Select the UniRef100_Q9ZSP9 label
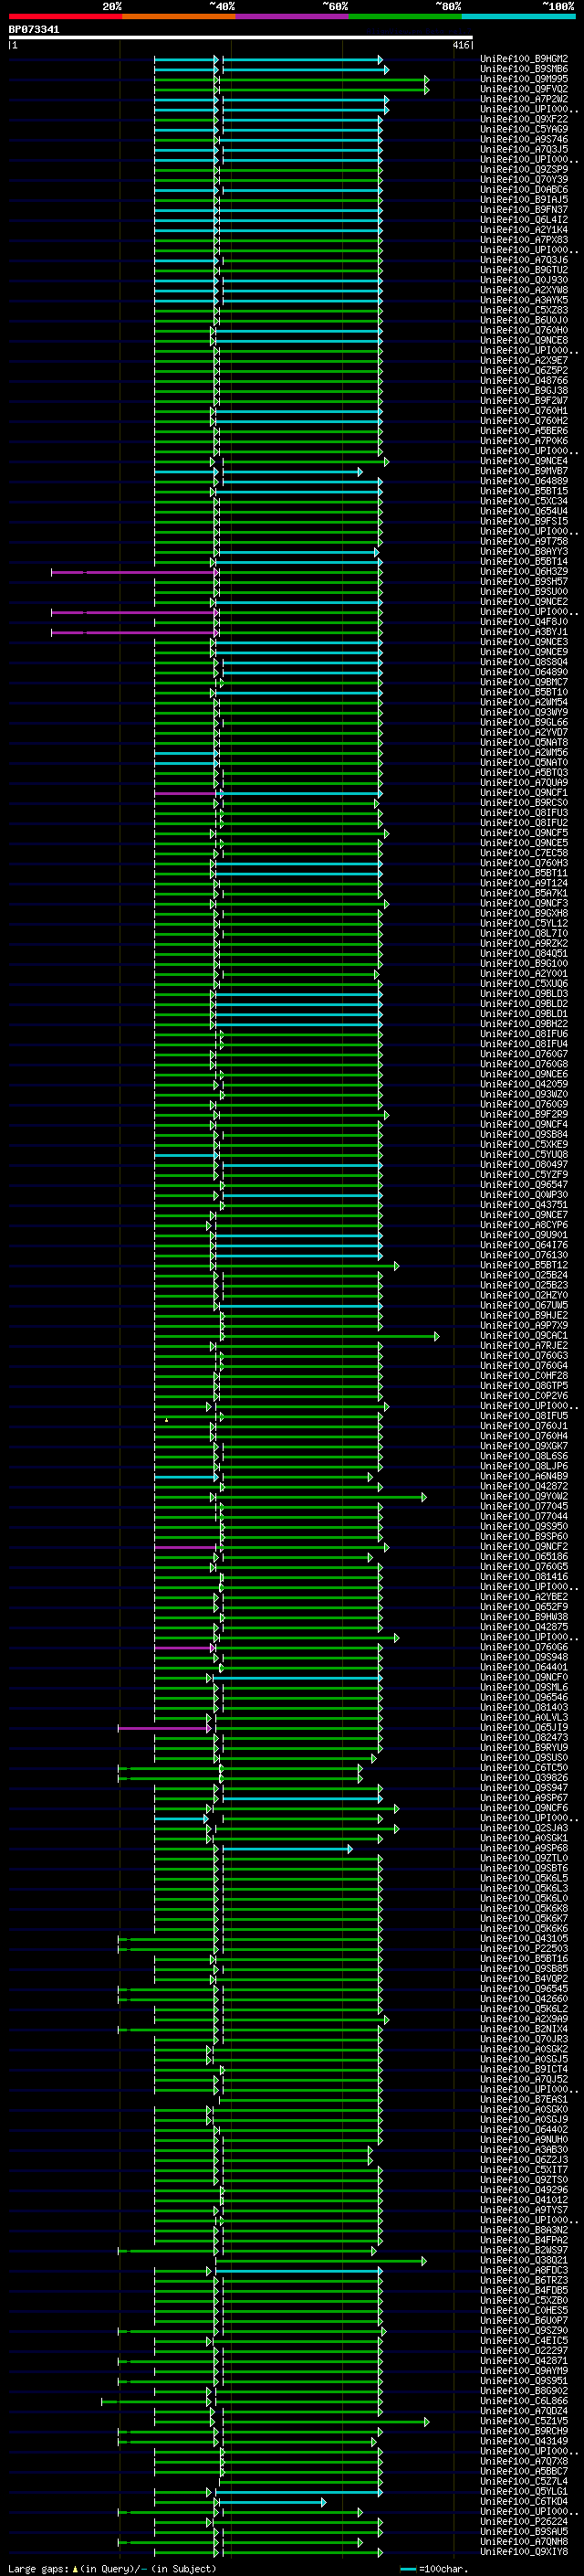The height and width of the screenshot is (2576, 584). [524, 170]
